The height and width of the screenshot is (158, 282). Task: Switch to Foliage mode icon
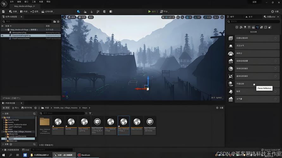[91, 11]
